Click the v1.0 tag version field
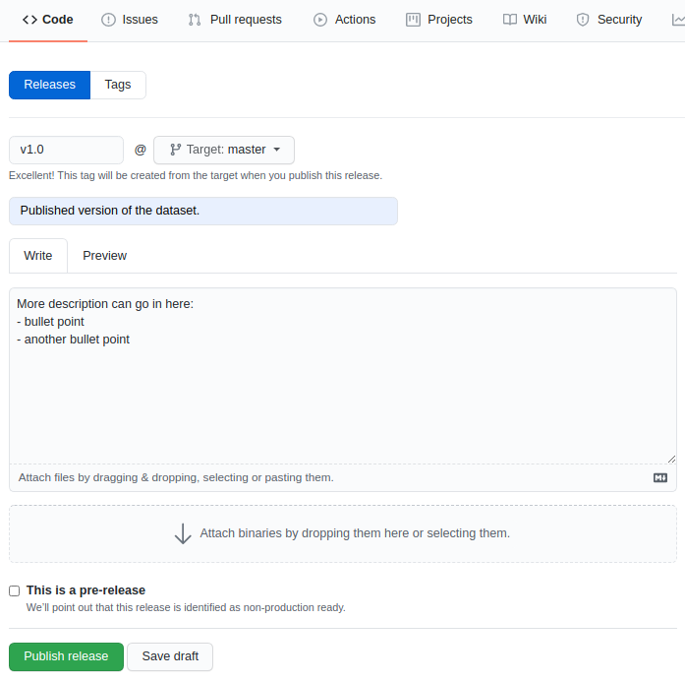The height and width of the screenshot is (681, 685). [x=66, y=150]
